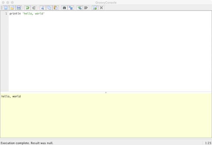Screen dimensions: 212x145
Task: Click line number 1 in gutter
Action: click(6, 14)
